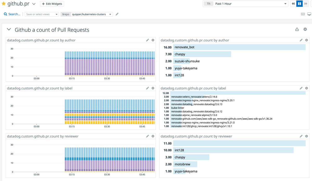312x181 pixels.
Task: Edit the by reviewer top list widget
Action: pyautogui.click(x=301, y=136)
